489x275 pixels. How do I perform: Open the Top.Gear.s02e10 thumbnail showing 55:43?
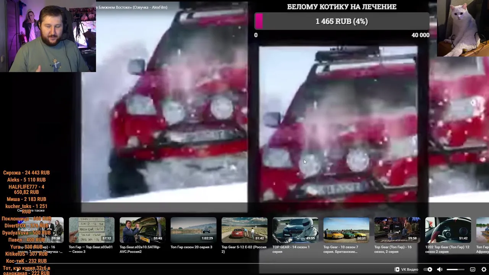pos(142,230)
